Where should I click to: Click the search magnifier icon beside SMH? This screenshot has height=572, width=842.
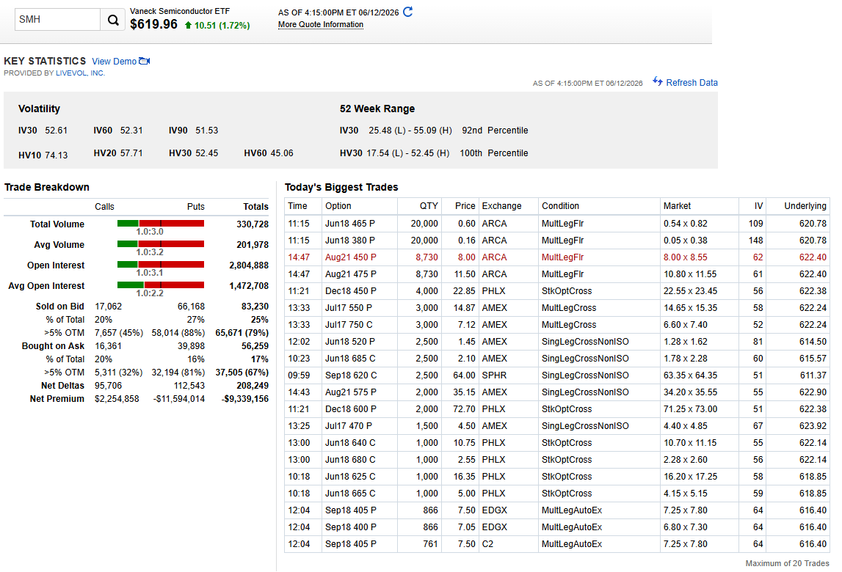(x=113, y=20)
